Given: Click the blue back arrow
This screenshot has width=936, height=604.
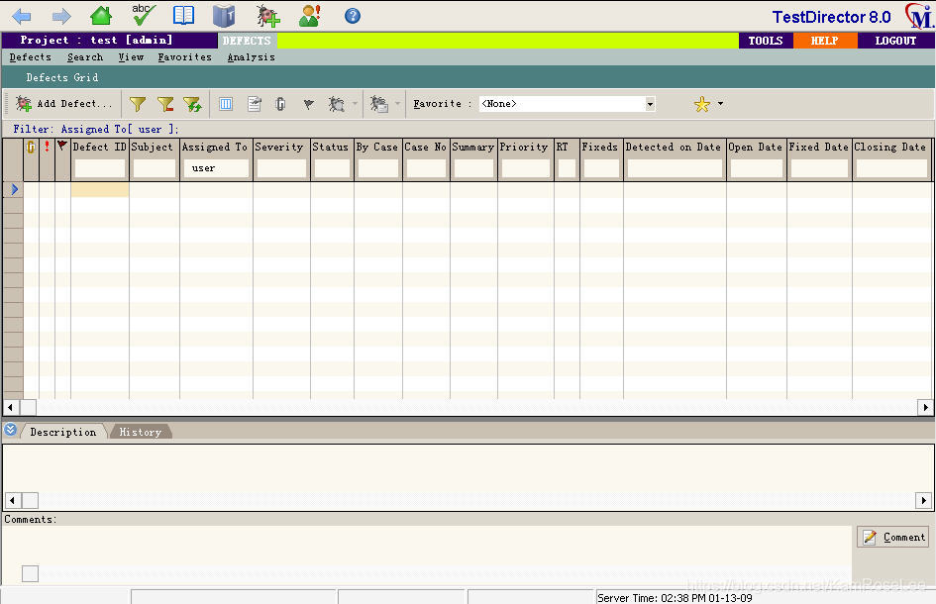Looking at the screenshot, I should (22, 16).
